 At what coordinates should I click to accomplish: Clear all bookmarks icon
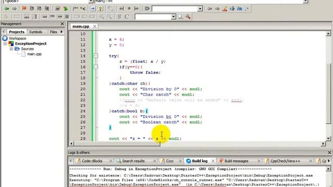47,8
